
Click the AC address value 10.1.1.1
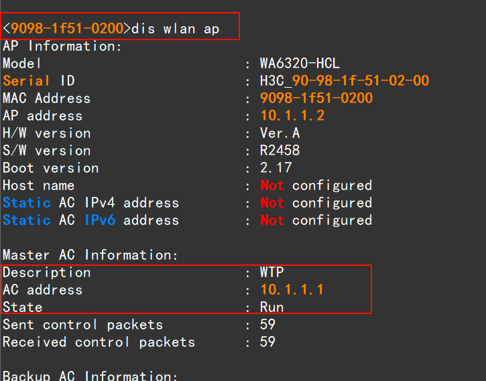pos(292,290)
